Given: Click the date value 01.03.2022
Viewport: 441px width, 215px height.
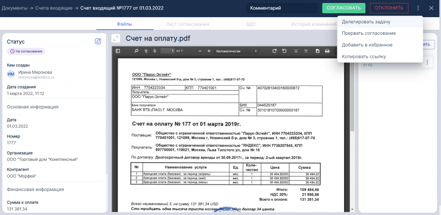Looking at the screenshot, I should click(x=17, y=126).
